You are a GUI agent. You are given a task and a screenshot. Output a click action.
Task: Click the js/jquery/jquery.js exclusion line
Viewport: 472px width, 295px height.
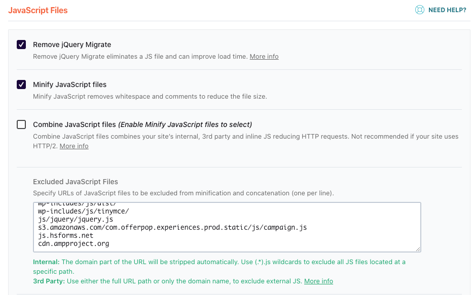pos(76,219)
